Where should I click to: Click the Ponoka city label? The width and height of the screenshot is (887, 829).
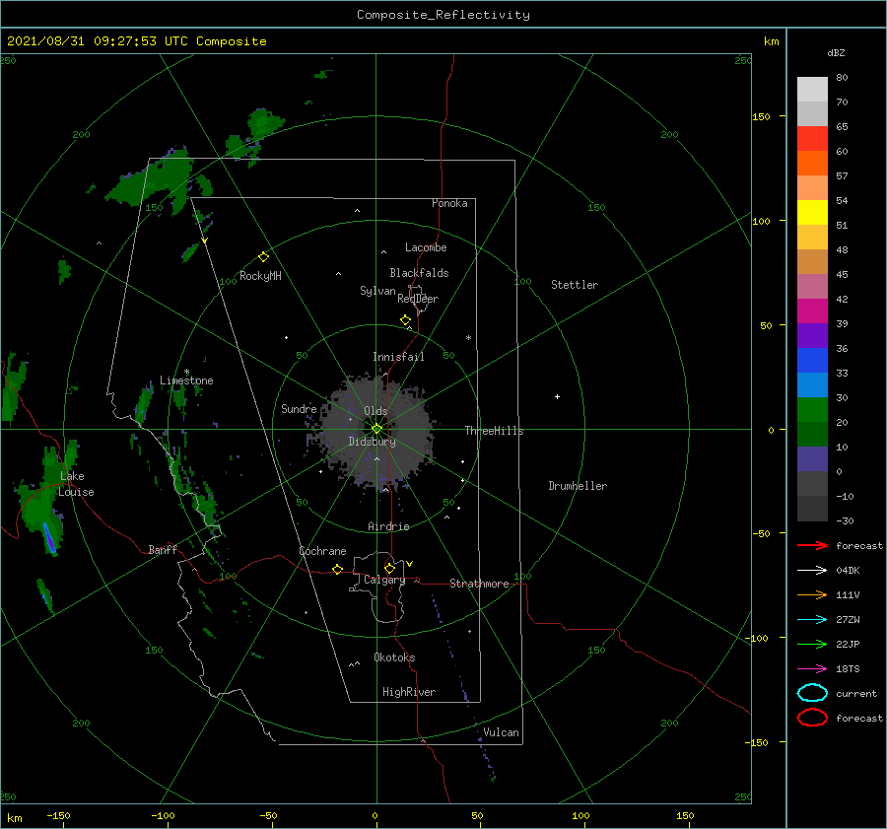pyautogui.click(x=449, y=203)
